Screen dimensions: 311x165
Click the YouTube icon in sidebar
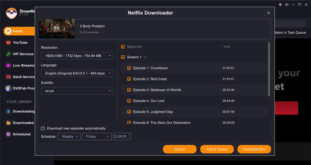pos(8,43)
